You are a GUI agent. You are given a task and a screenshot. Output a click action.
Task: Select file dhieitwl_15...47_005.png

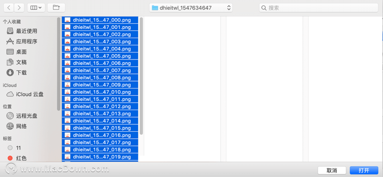tap(100, 56)
